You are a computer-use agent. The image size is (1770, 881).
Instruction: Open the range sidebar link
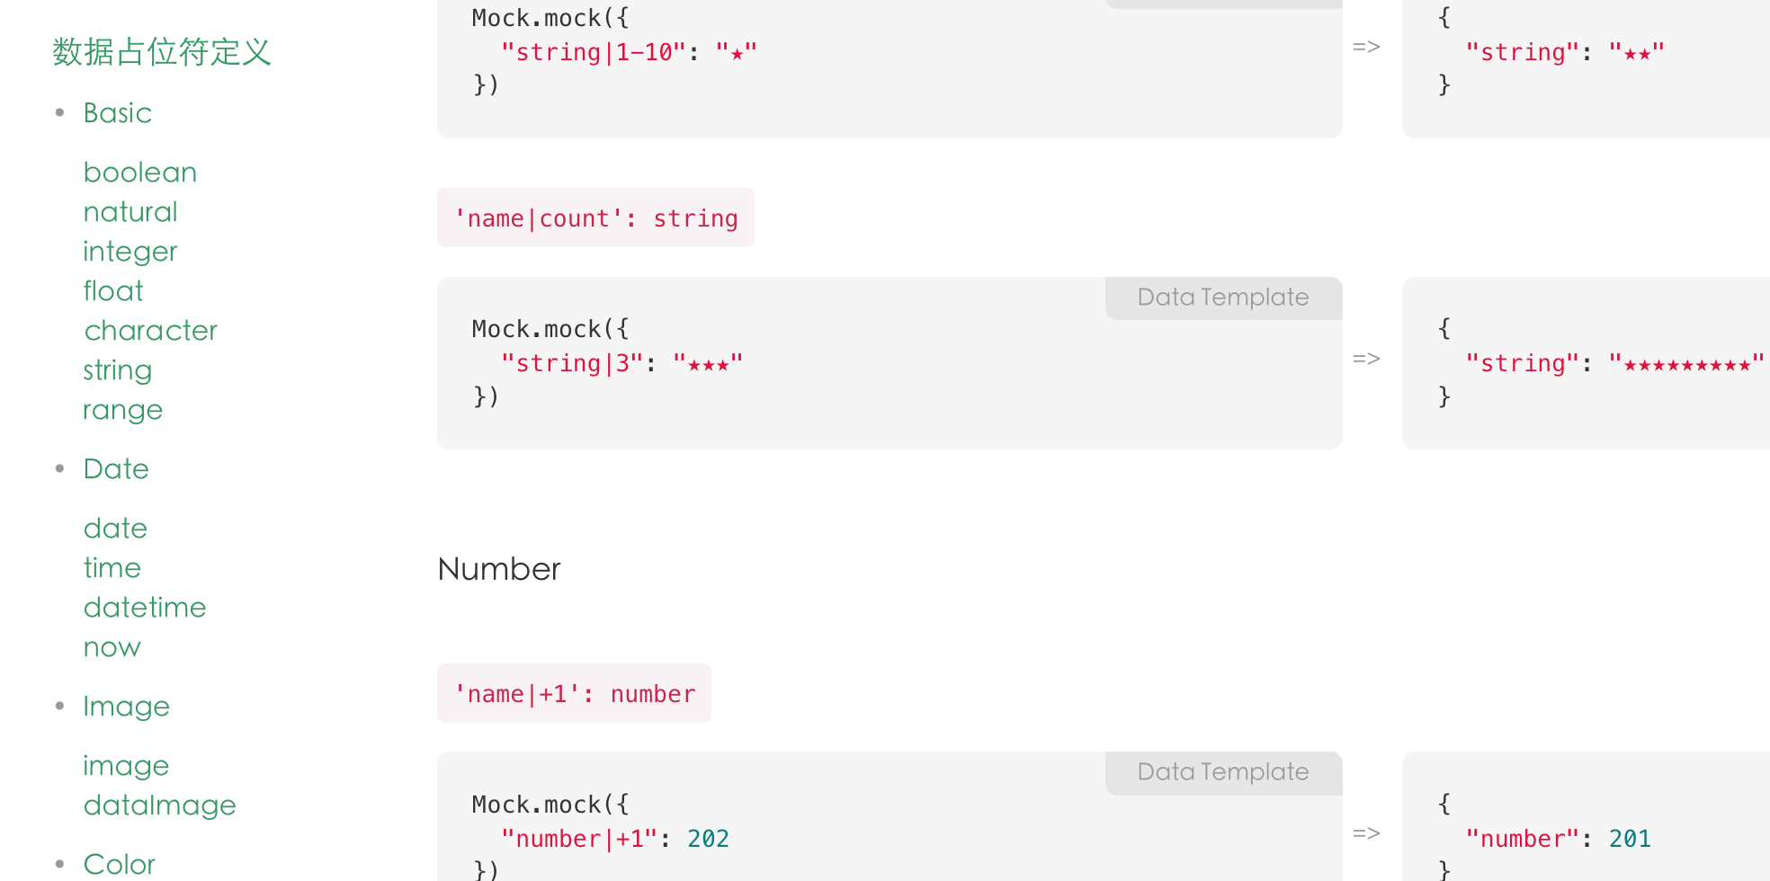[122, 410]
